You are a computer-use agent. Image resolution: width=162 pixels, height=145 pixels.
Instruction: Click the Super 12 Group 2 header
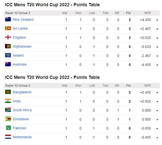tap(18, 86)
